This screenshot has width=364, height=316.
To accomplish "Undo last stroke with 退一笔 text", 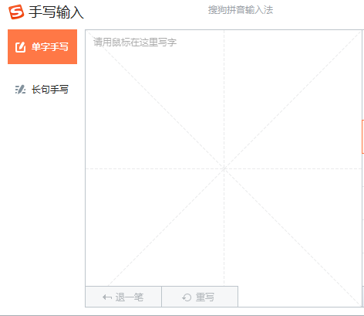I will (130, 297).
